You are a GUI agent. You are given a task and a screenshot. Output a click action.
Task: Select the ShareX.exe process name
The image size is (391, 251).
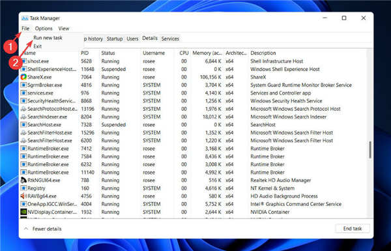[x=39, y=77]
